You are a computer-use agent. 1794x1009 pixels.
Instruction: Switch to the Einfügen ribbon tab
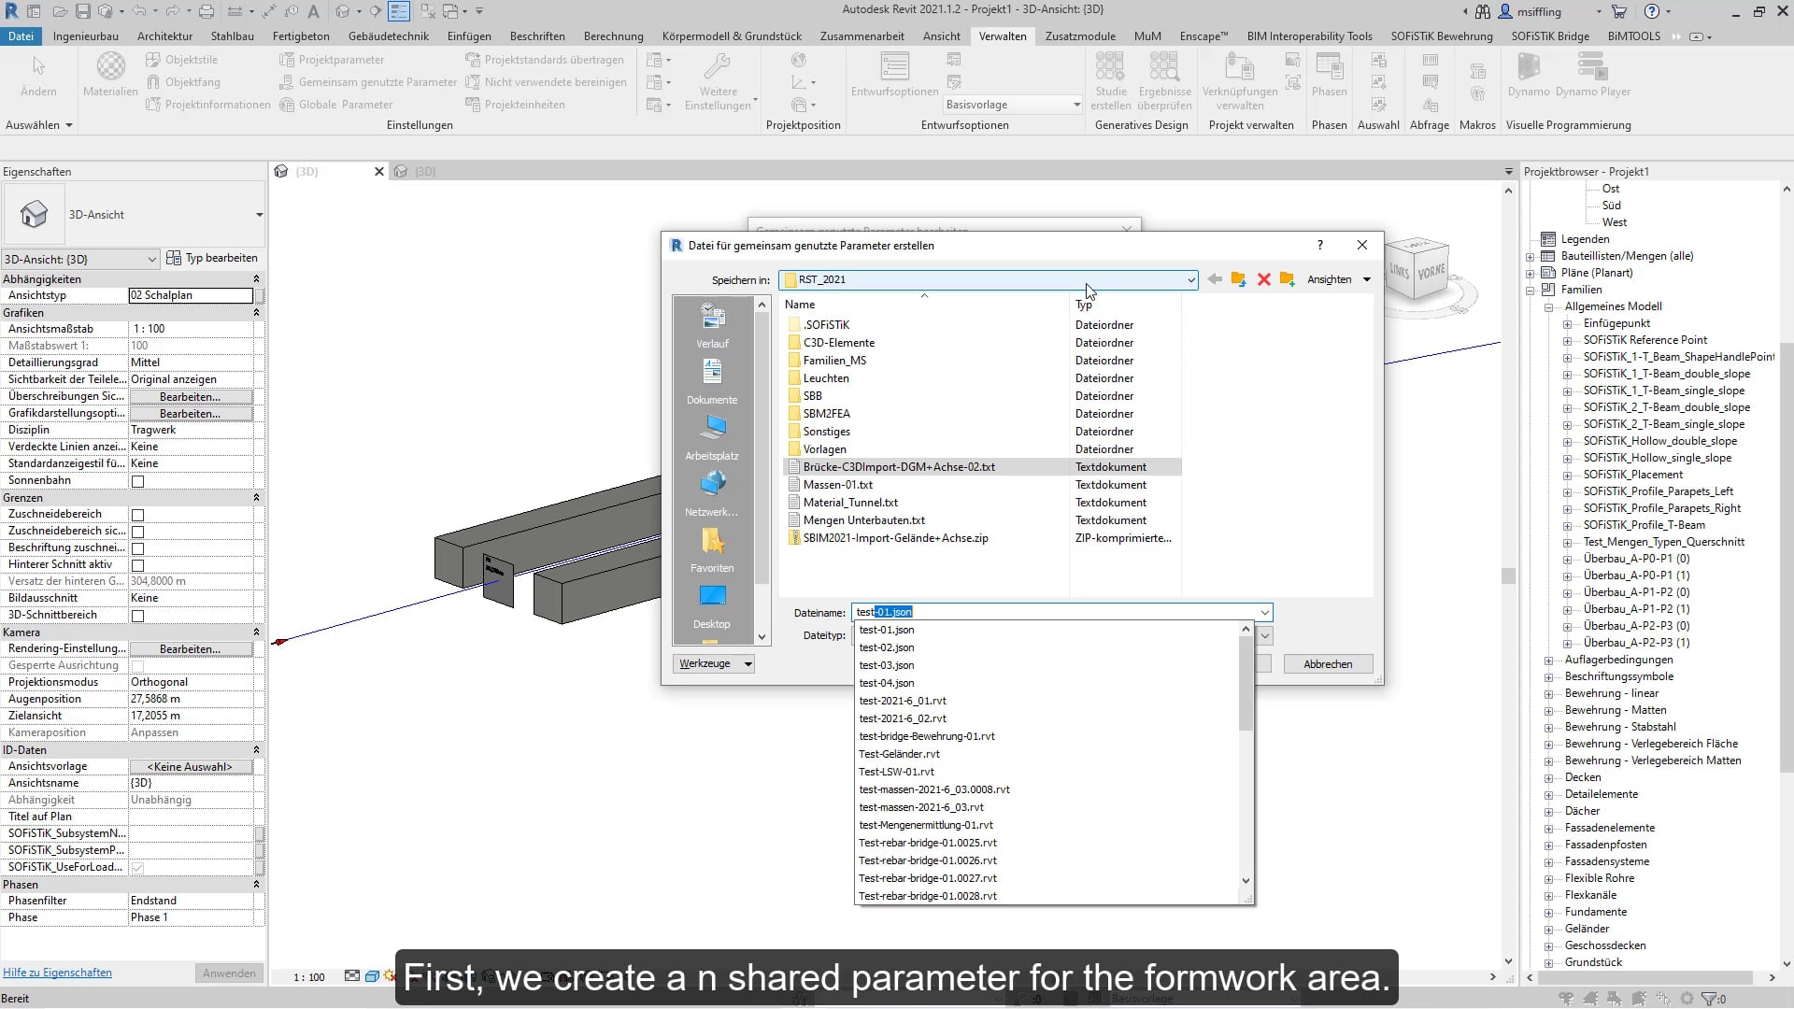(x=469, y=36)
